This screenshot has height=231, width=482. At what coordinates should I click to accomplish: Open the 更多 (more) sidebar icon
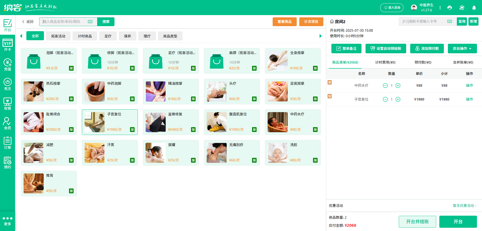pyautogui.click(x=8, y=221)
